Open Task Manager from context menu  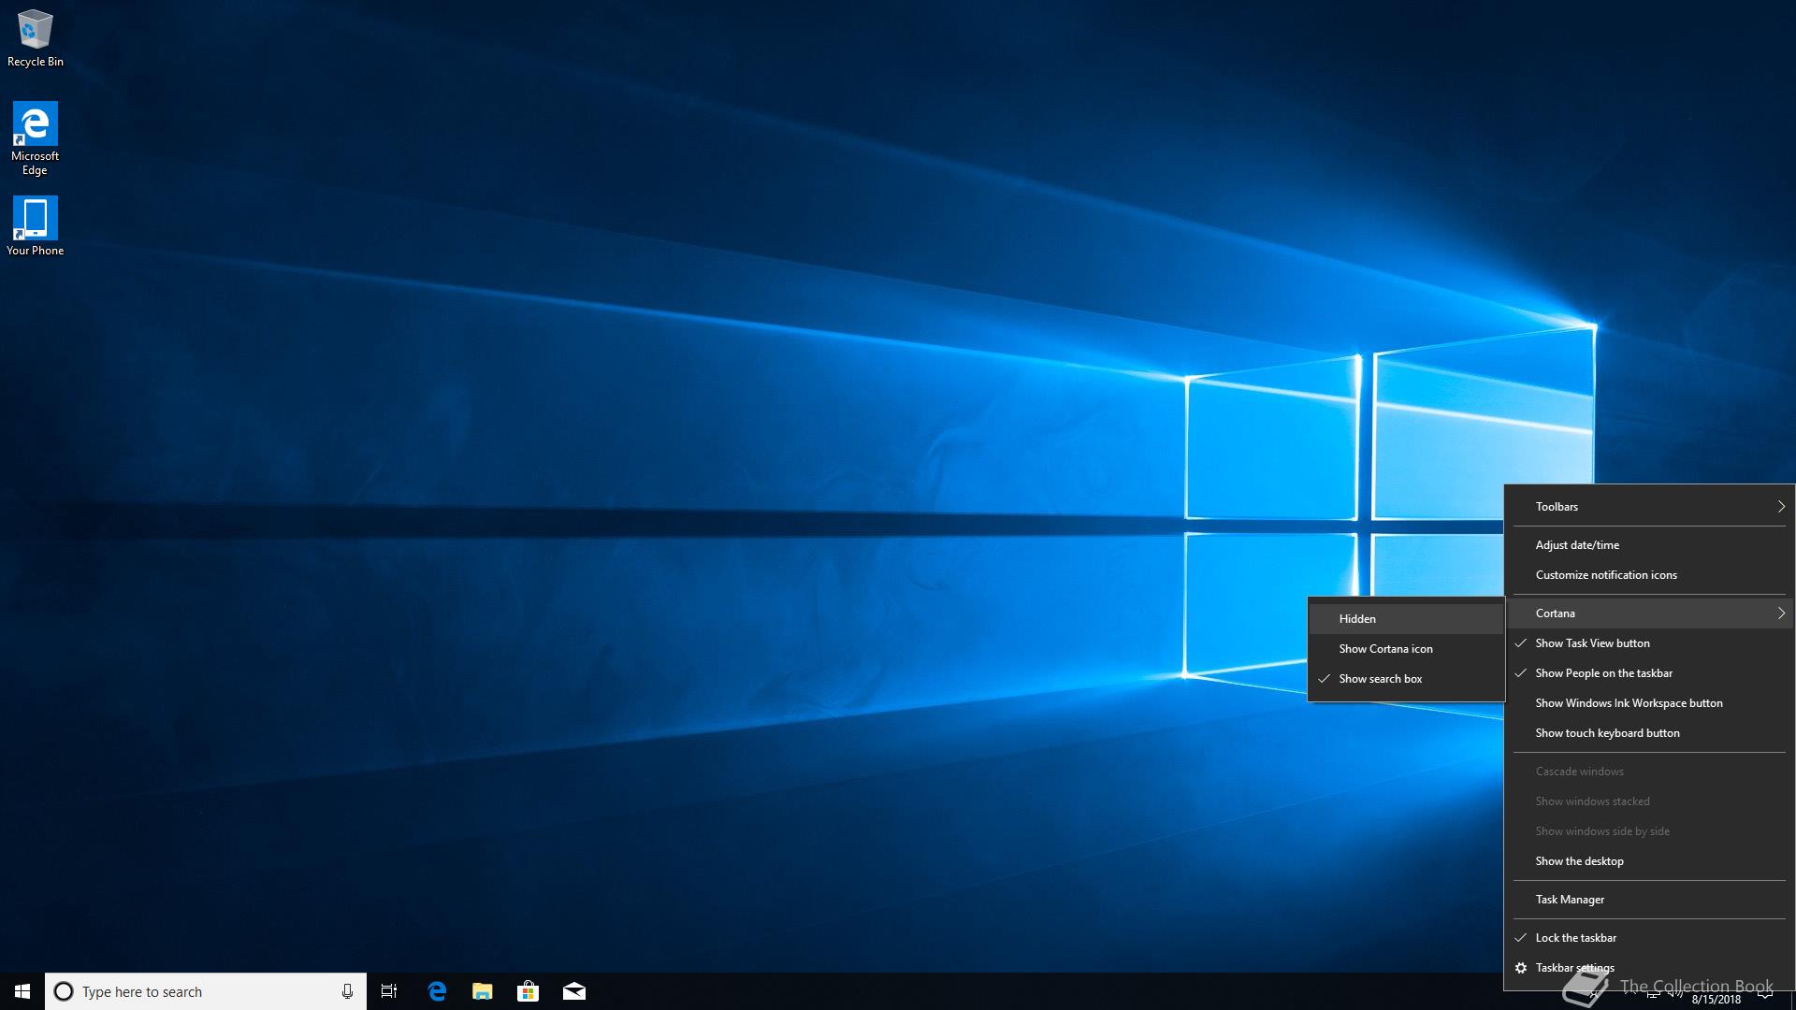(1649, 900)
